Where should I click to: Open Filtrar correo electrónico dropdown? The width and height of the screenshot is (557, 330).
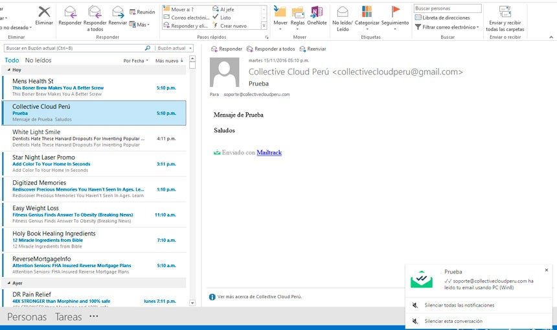447,27
